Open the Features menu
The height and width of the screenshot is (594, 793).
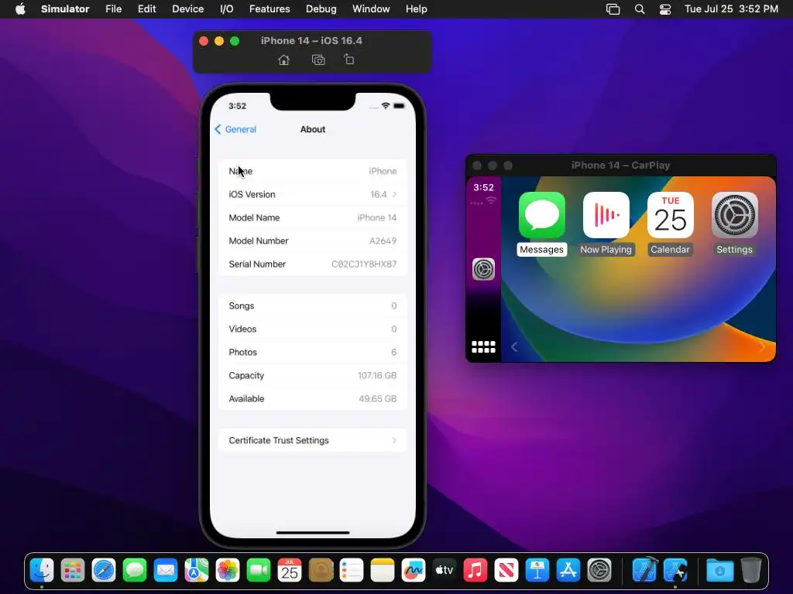(269, 9)
